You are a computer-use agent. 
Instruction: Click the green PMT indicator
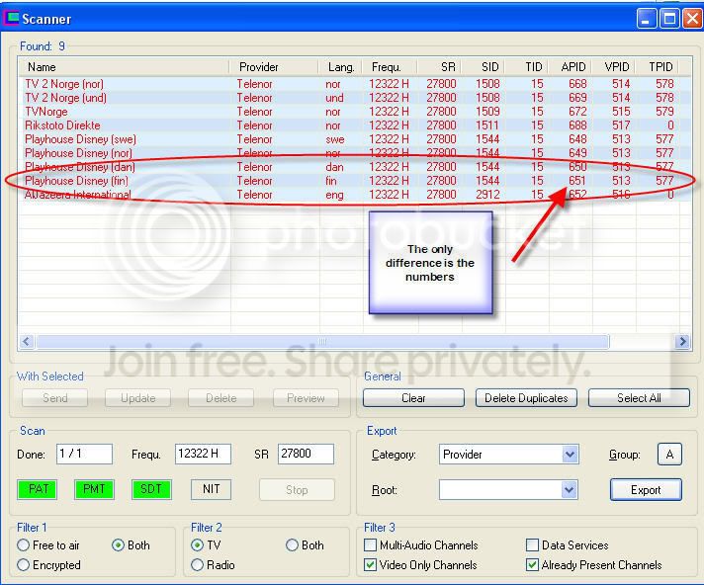(x=94, y=489)
